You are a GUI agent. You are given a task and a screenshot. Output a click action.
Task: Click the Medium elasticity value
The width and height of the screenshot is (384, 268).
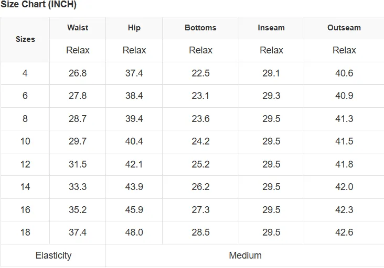click(x=245, y=255)
